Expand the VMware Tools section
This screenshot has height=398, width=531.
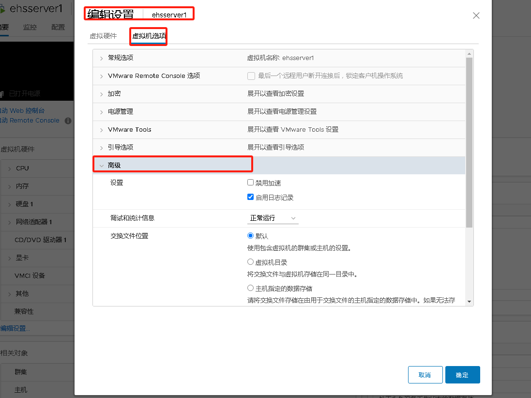[101, 130]
